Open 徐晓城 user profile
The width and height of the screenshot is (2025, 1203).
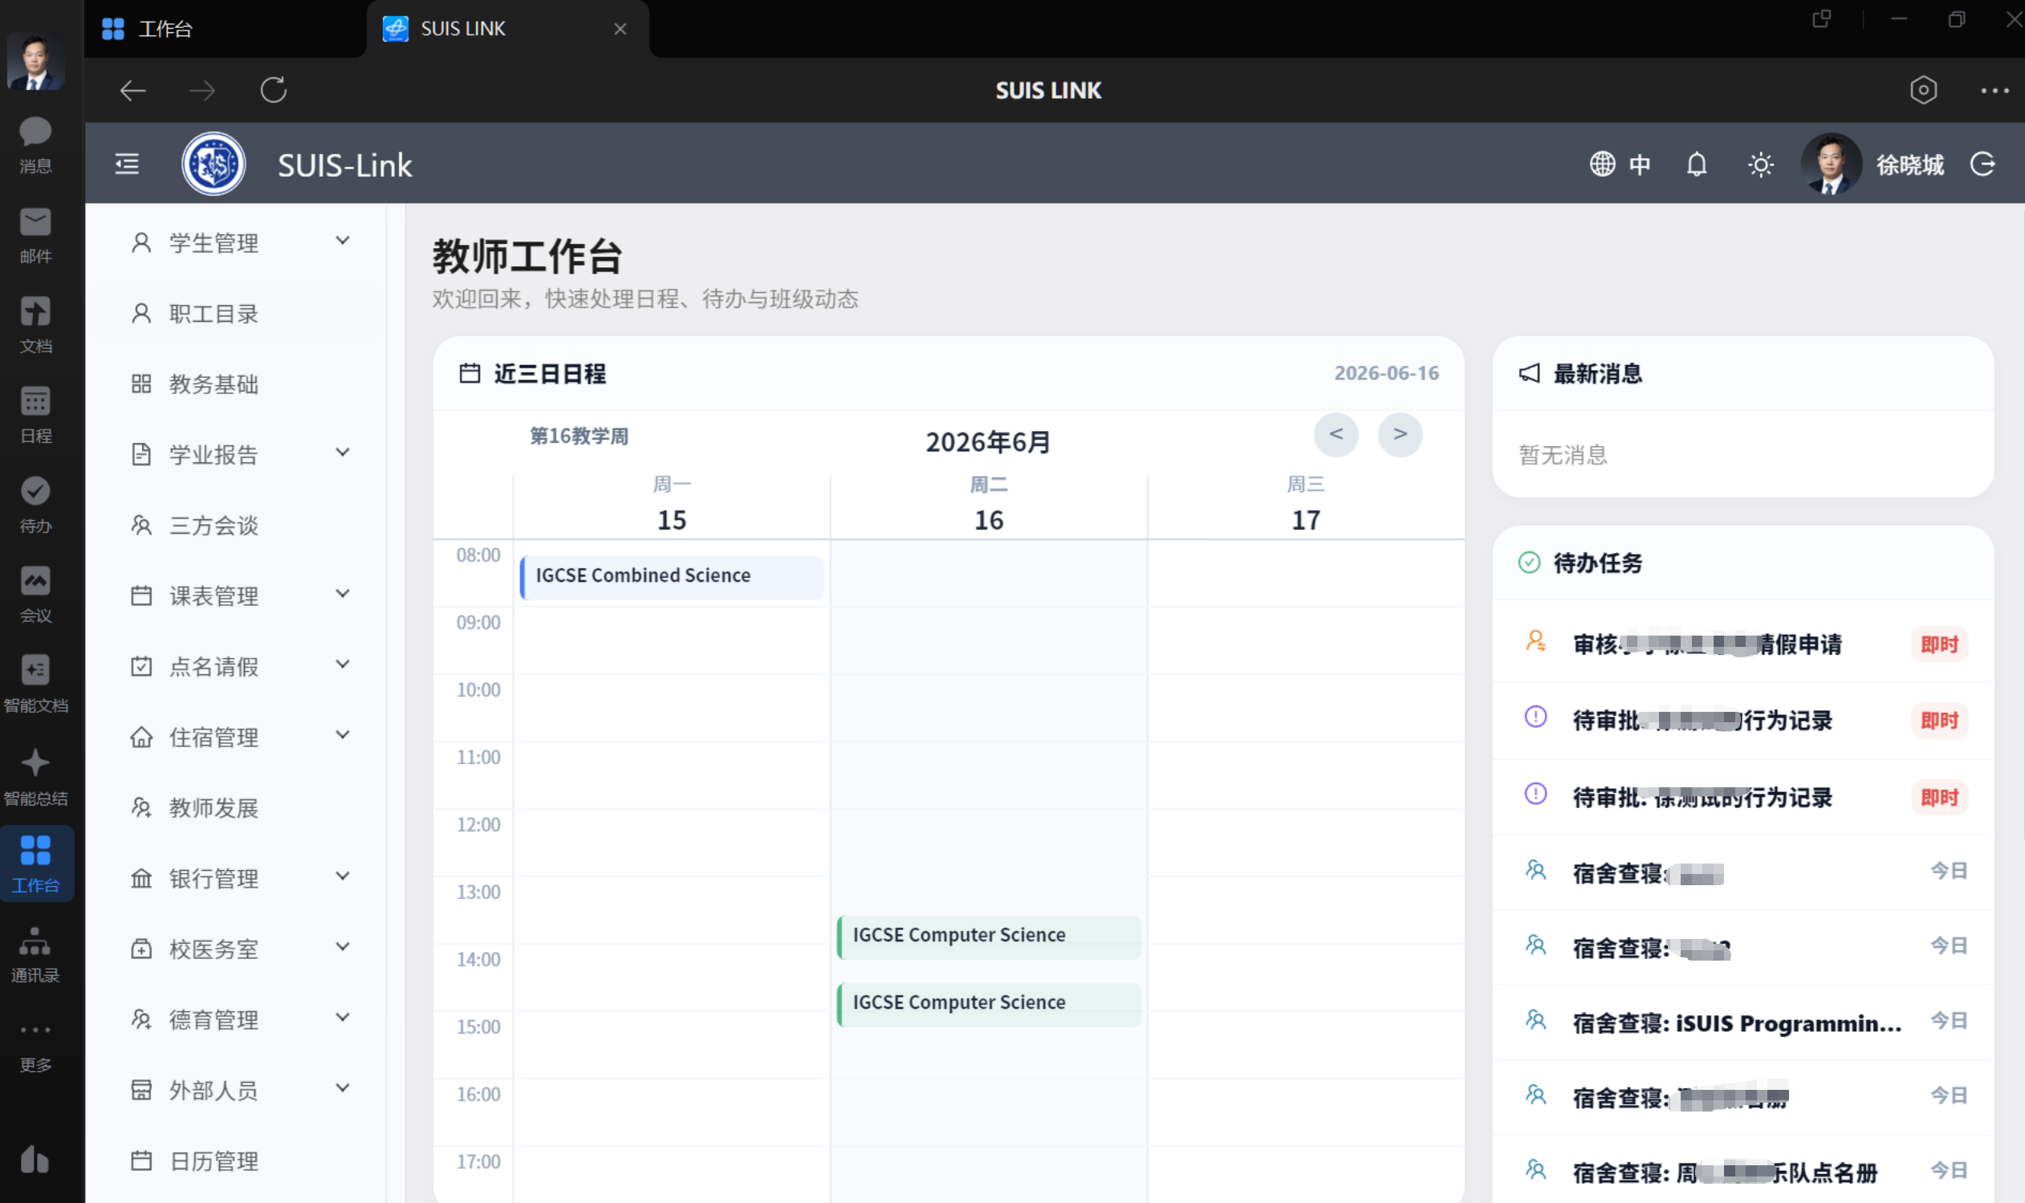pyautogui.click(x=1873, y=165)
